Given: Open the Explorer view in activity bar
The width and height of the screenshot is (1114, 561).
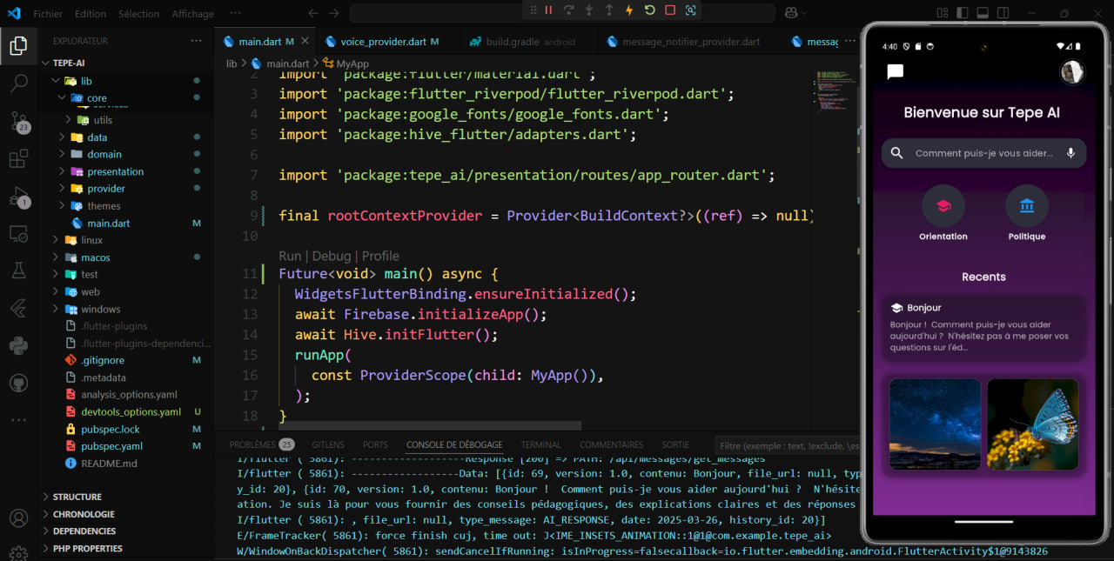Looking at the screenshot, I should point(18,46).
